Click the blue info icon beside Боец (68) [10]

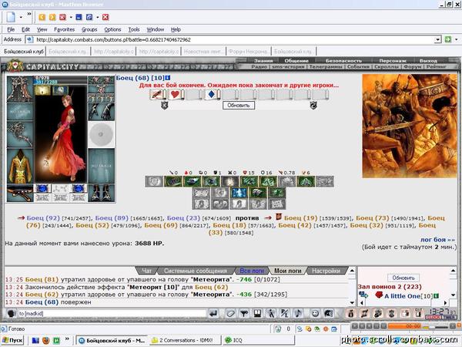click(x=168, y=78)
